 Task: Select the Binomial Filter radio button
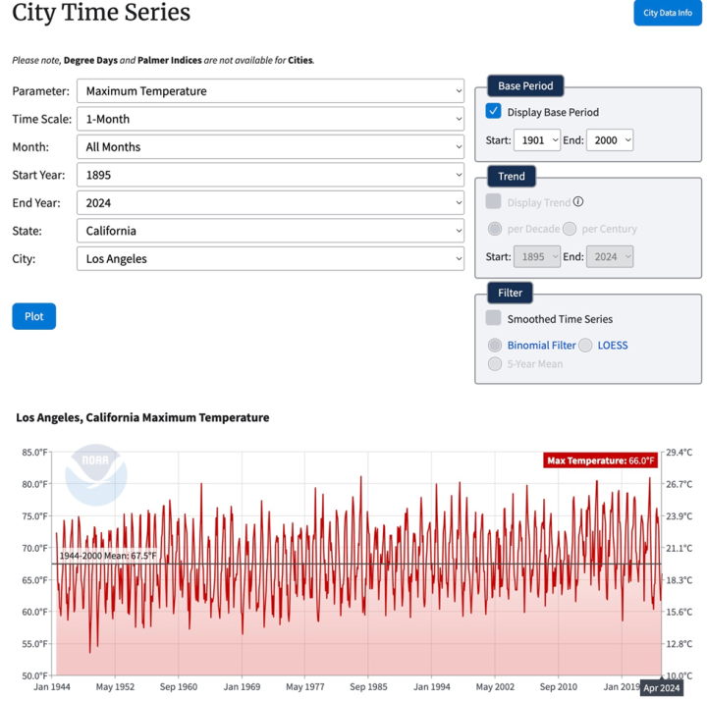pyautogui.click(x=495, y=346)
